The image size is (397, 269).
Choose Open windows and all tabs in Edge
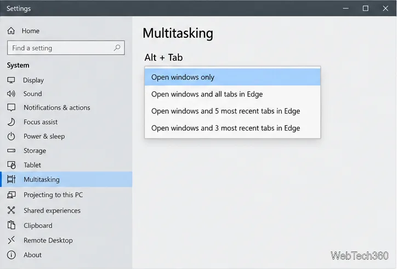pos(232,94)
